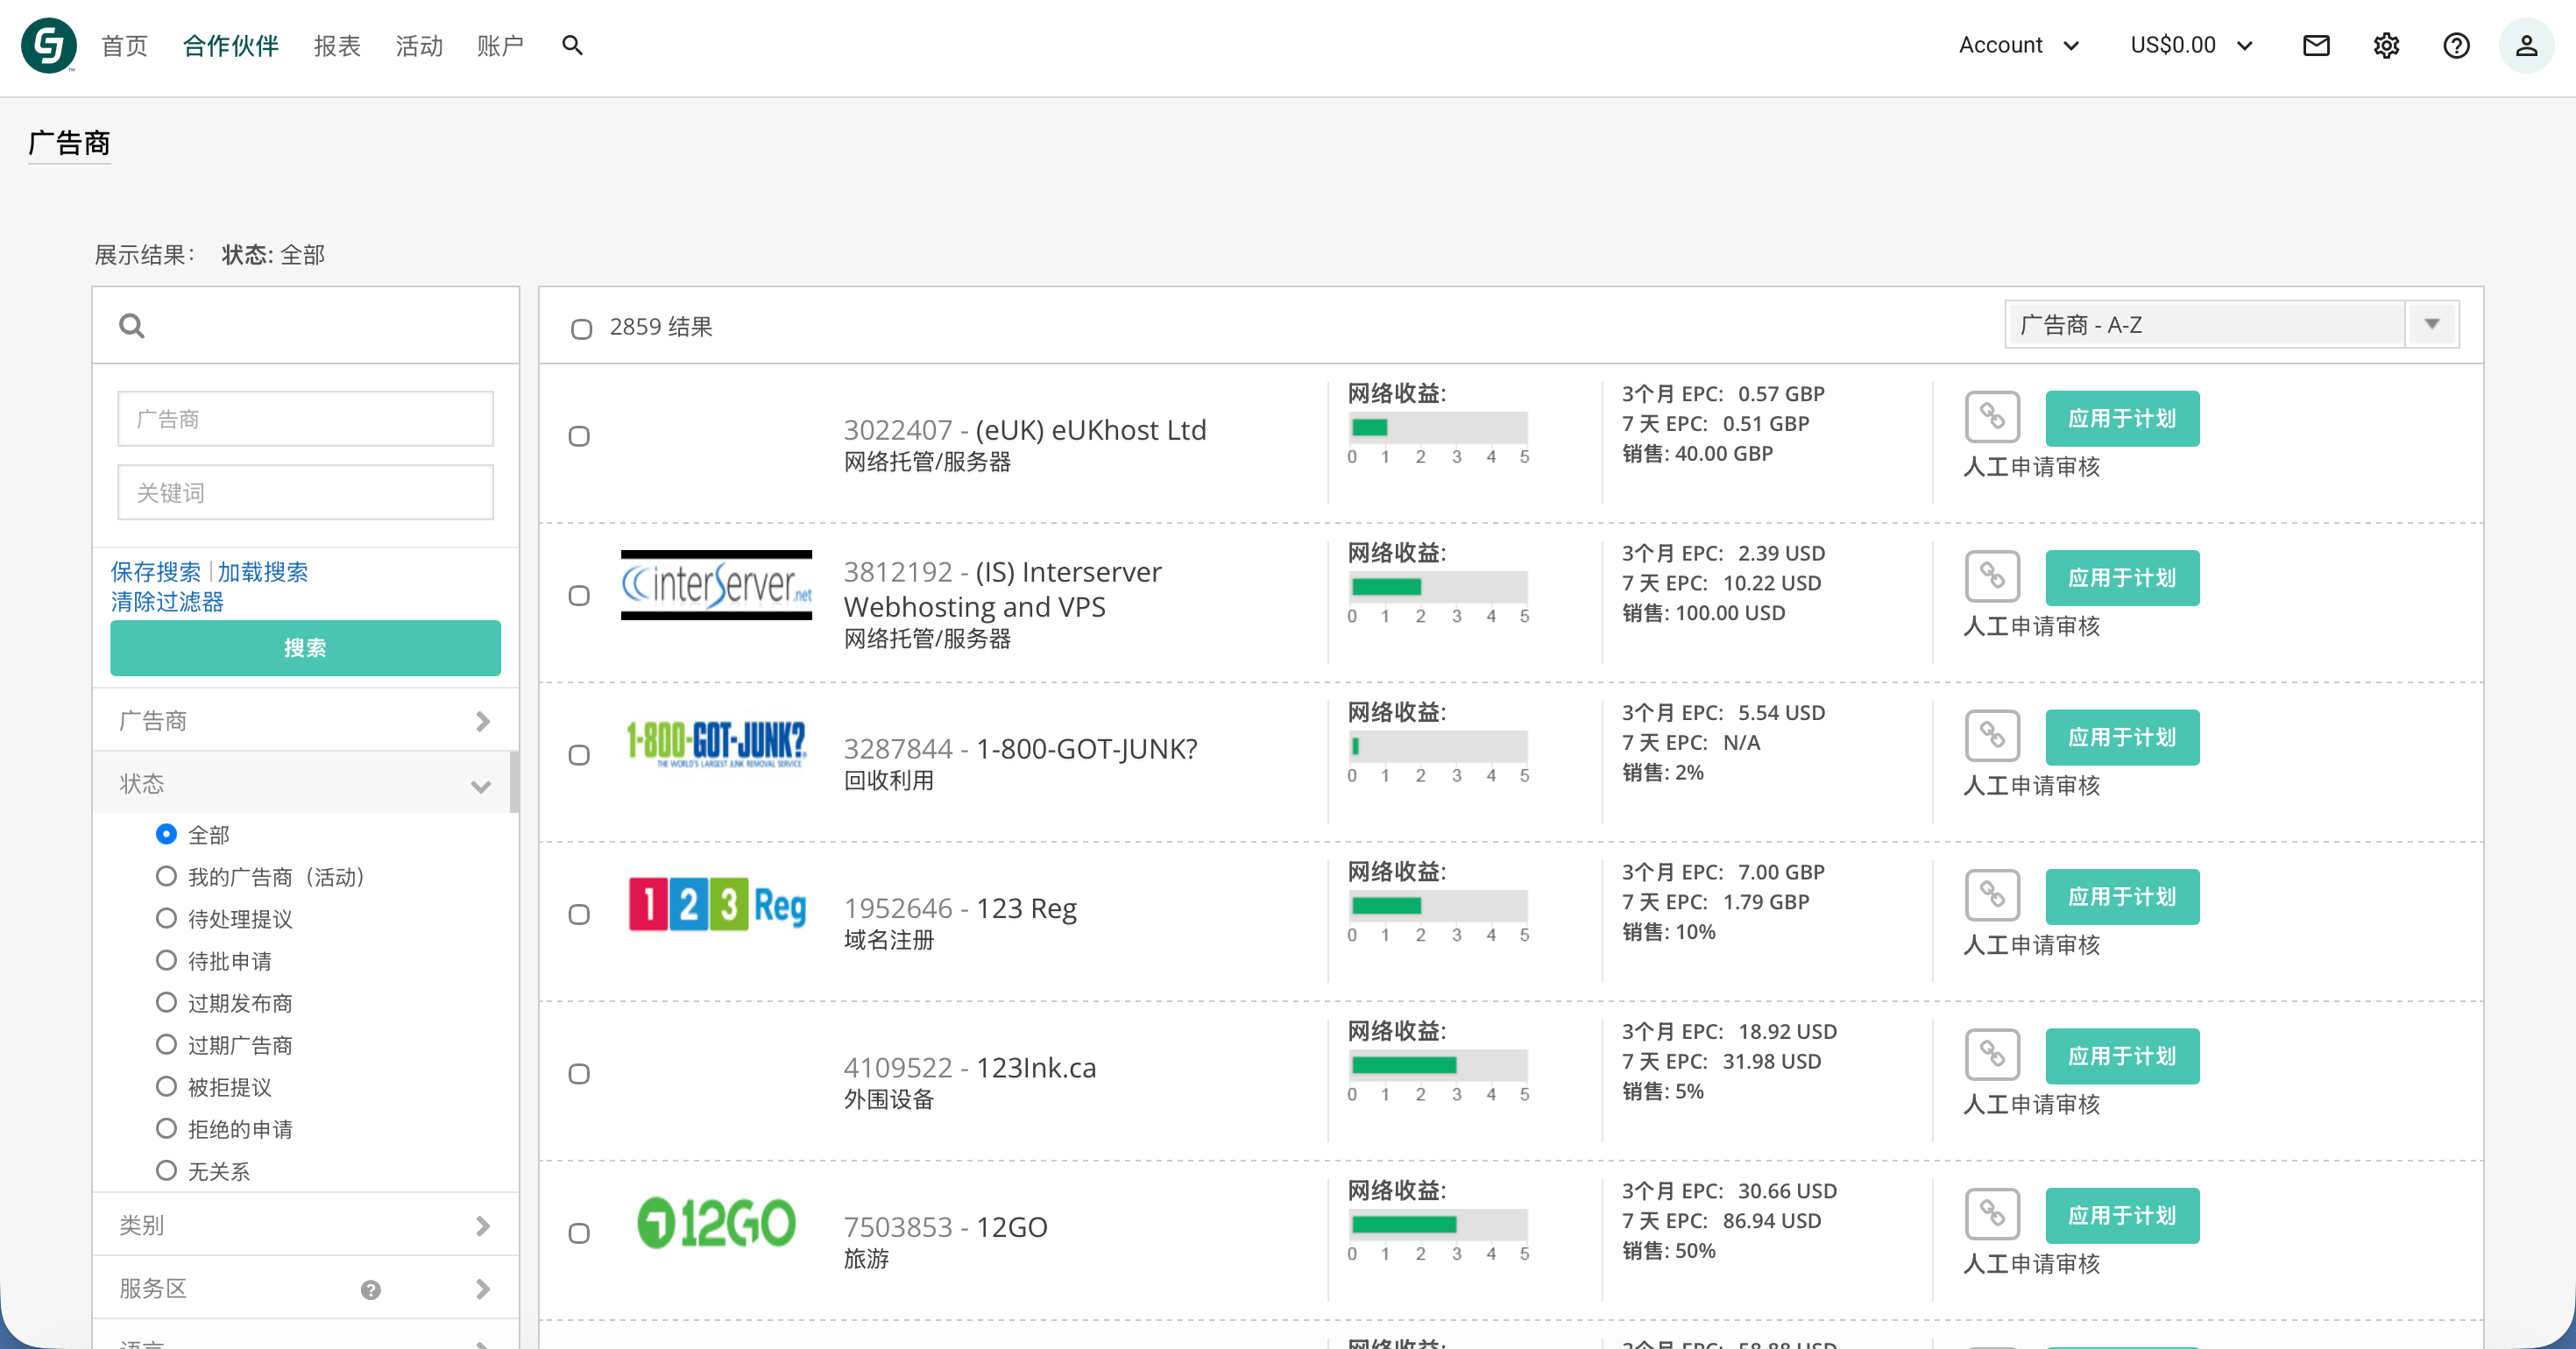
Task: Open the 活动 menu
Action: coord(419,45)
